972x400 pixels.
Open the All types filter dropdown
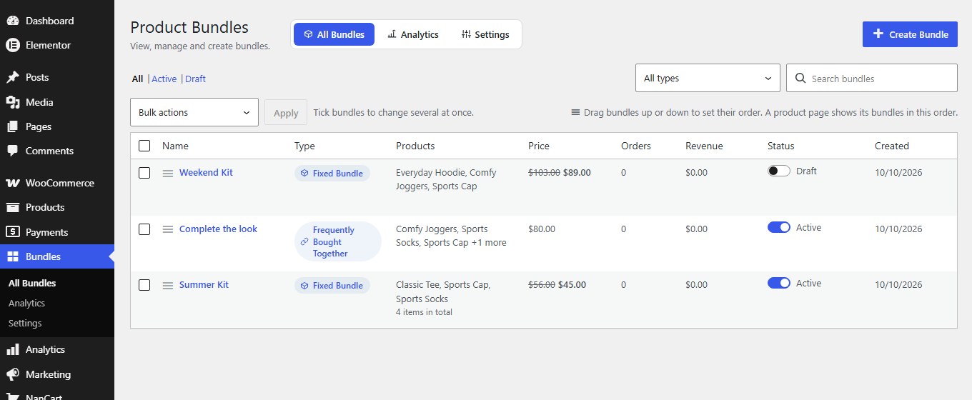[708, 78]
